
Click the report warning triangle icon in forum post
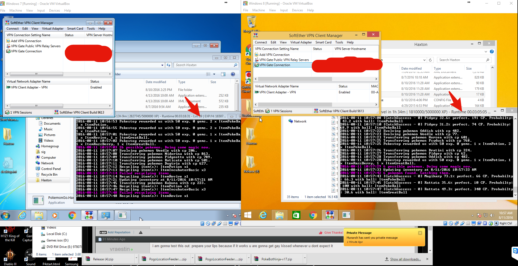141,233
